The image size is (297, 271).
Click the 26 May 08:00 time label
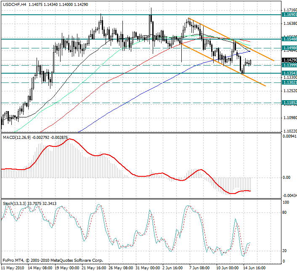121,268
